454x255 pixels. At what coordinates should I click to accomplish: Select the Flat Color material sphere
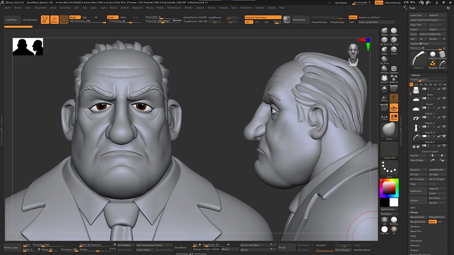(384, 230)
